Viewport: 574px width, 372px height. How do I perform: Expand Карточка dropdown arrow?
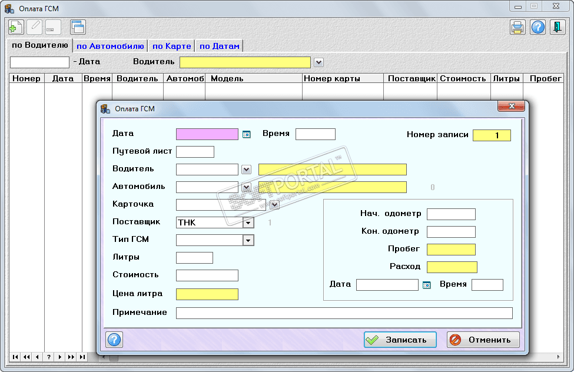[x=274, y=205]
